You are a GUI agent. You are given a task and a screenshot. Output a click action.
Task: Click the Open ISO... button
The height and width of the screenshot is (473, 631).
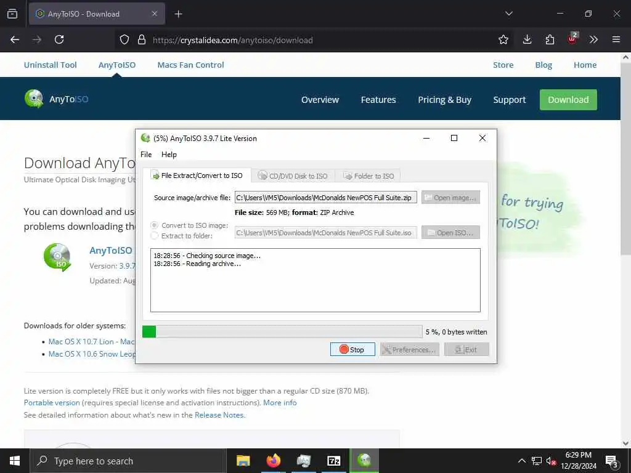[x=450, y=232]
